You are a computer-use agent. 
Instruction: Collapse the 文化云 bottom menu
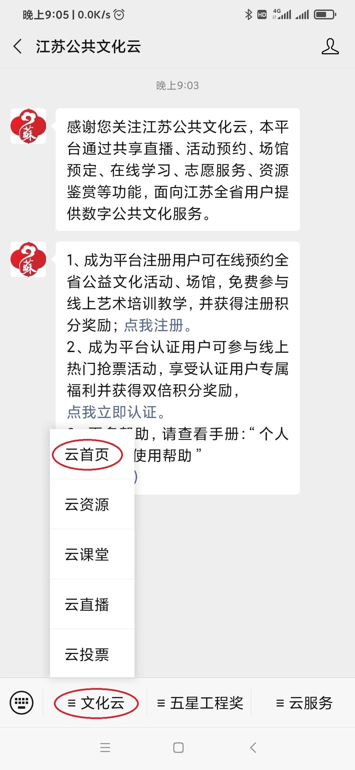[x=95, y=703]
